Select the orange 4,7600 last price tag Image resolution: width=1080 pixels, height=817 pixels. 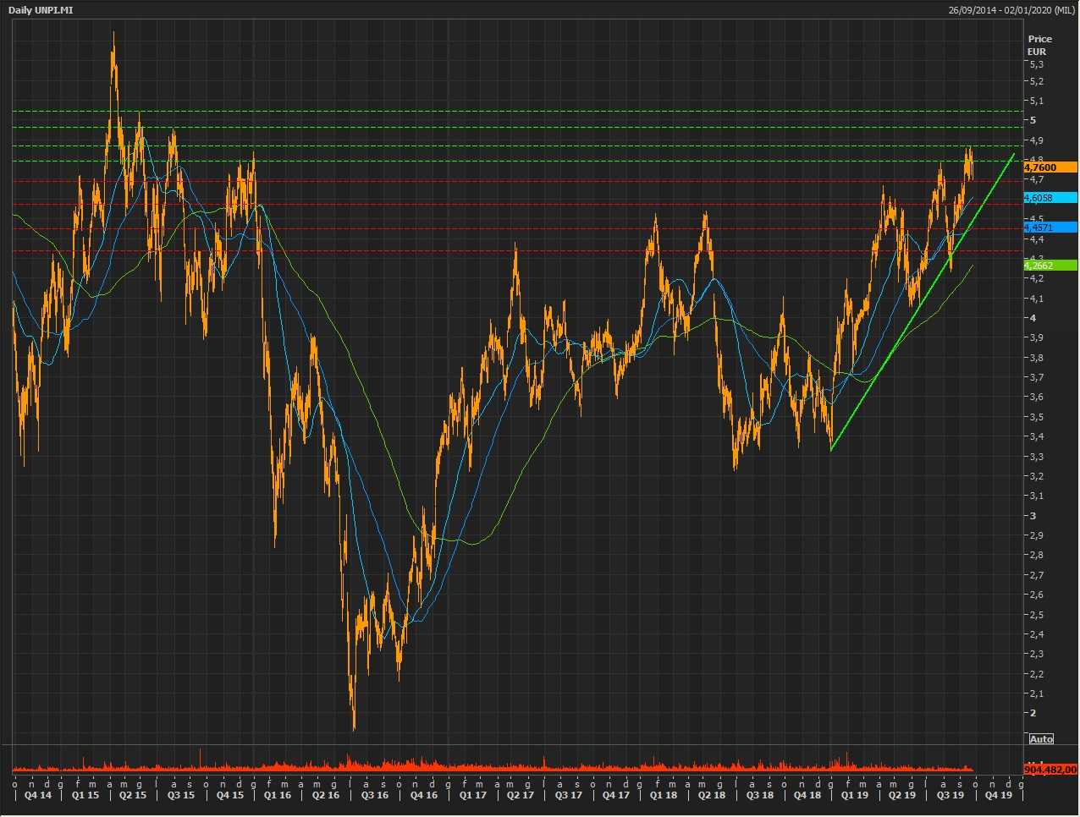click(1050, 167)
